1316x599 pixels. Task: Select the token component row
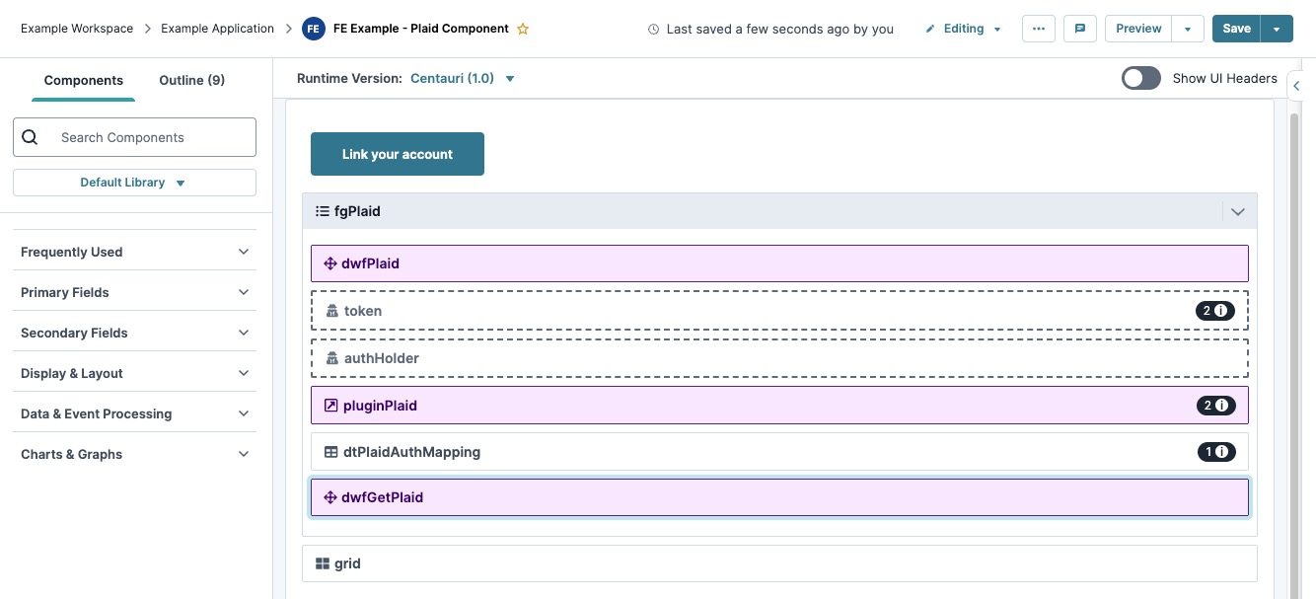click(779, 311)
